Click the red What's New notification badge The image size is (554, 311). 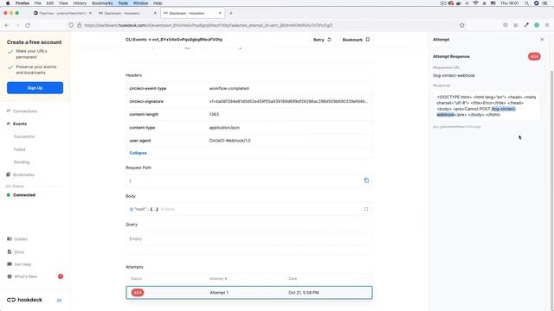click(61, 276)
